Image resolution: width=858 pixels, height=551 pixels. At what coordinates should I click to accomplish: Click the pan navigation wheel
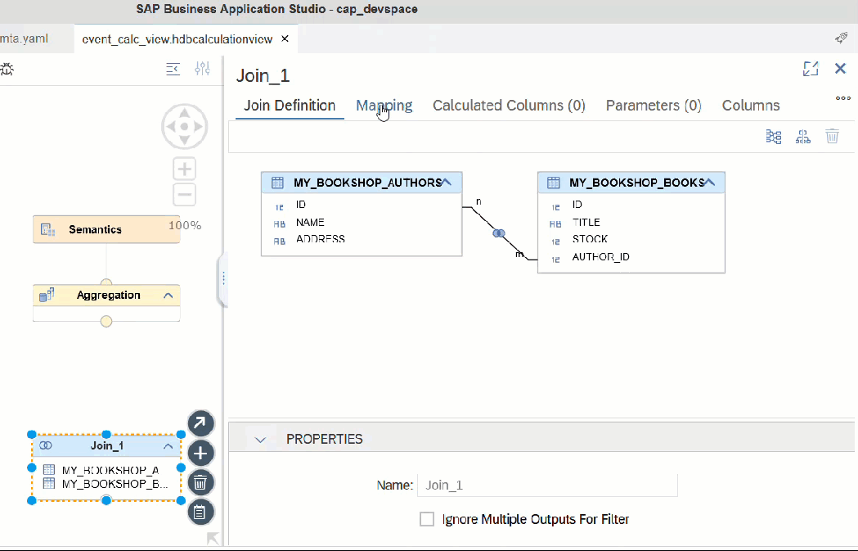coord(184,127)
